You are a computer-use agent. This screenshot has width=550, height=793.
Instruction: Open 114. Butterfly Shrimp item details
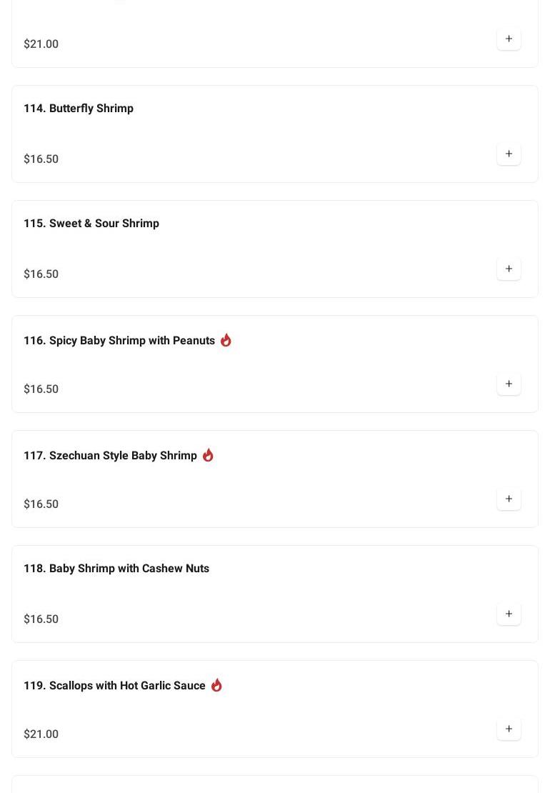(79, 109)
